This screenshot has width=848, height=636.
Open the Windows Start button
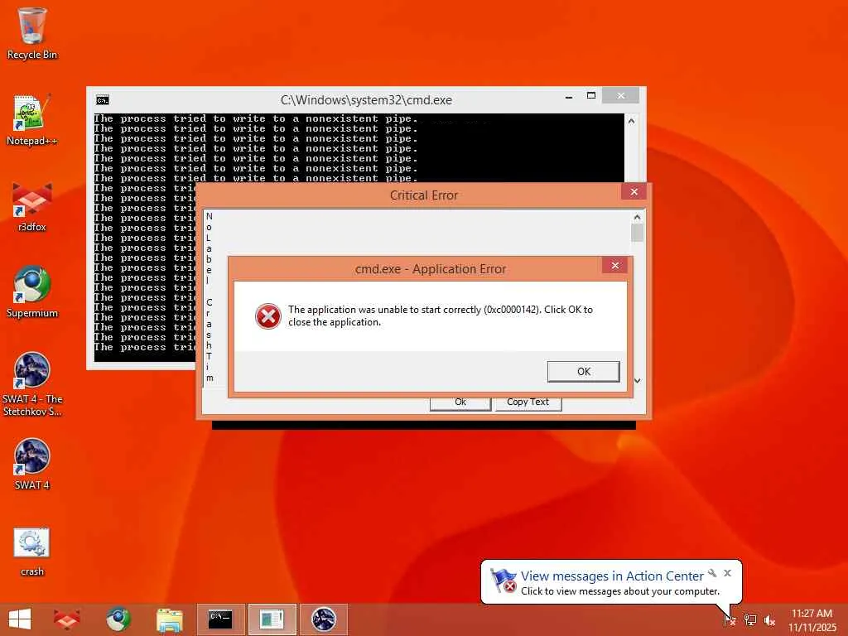pos(20,619)
